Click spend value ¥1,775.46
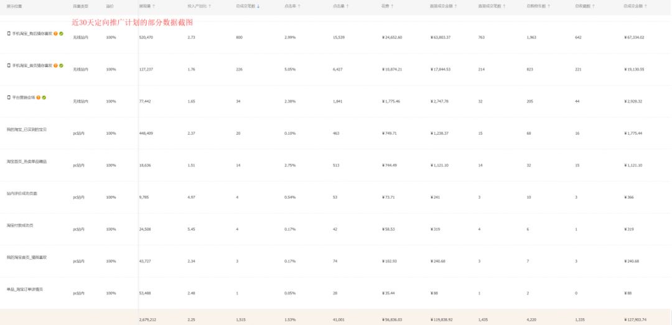Image resolution: width=672 pixels, height=325 pixels. click(391, 101)
